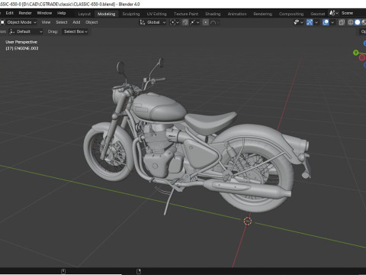Switch to the Layout workspace tab
This screenshot has width=366, height=275.
[85, 14]
